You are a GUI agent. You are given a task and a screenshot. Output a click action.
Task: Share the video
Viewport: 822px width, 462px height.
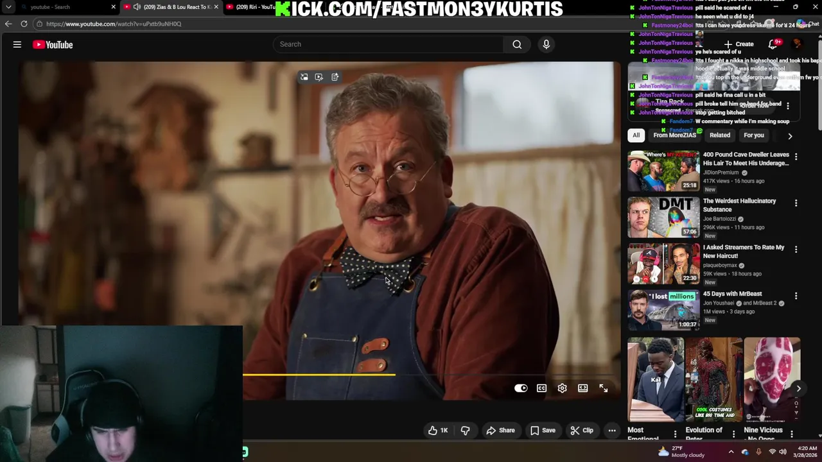500,431
